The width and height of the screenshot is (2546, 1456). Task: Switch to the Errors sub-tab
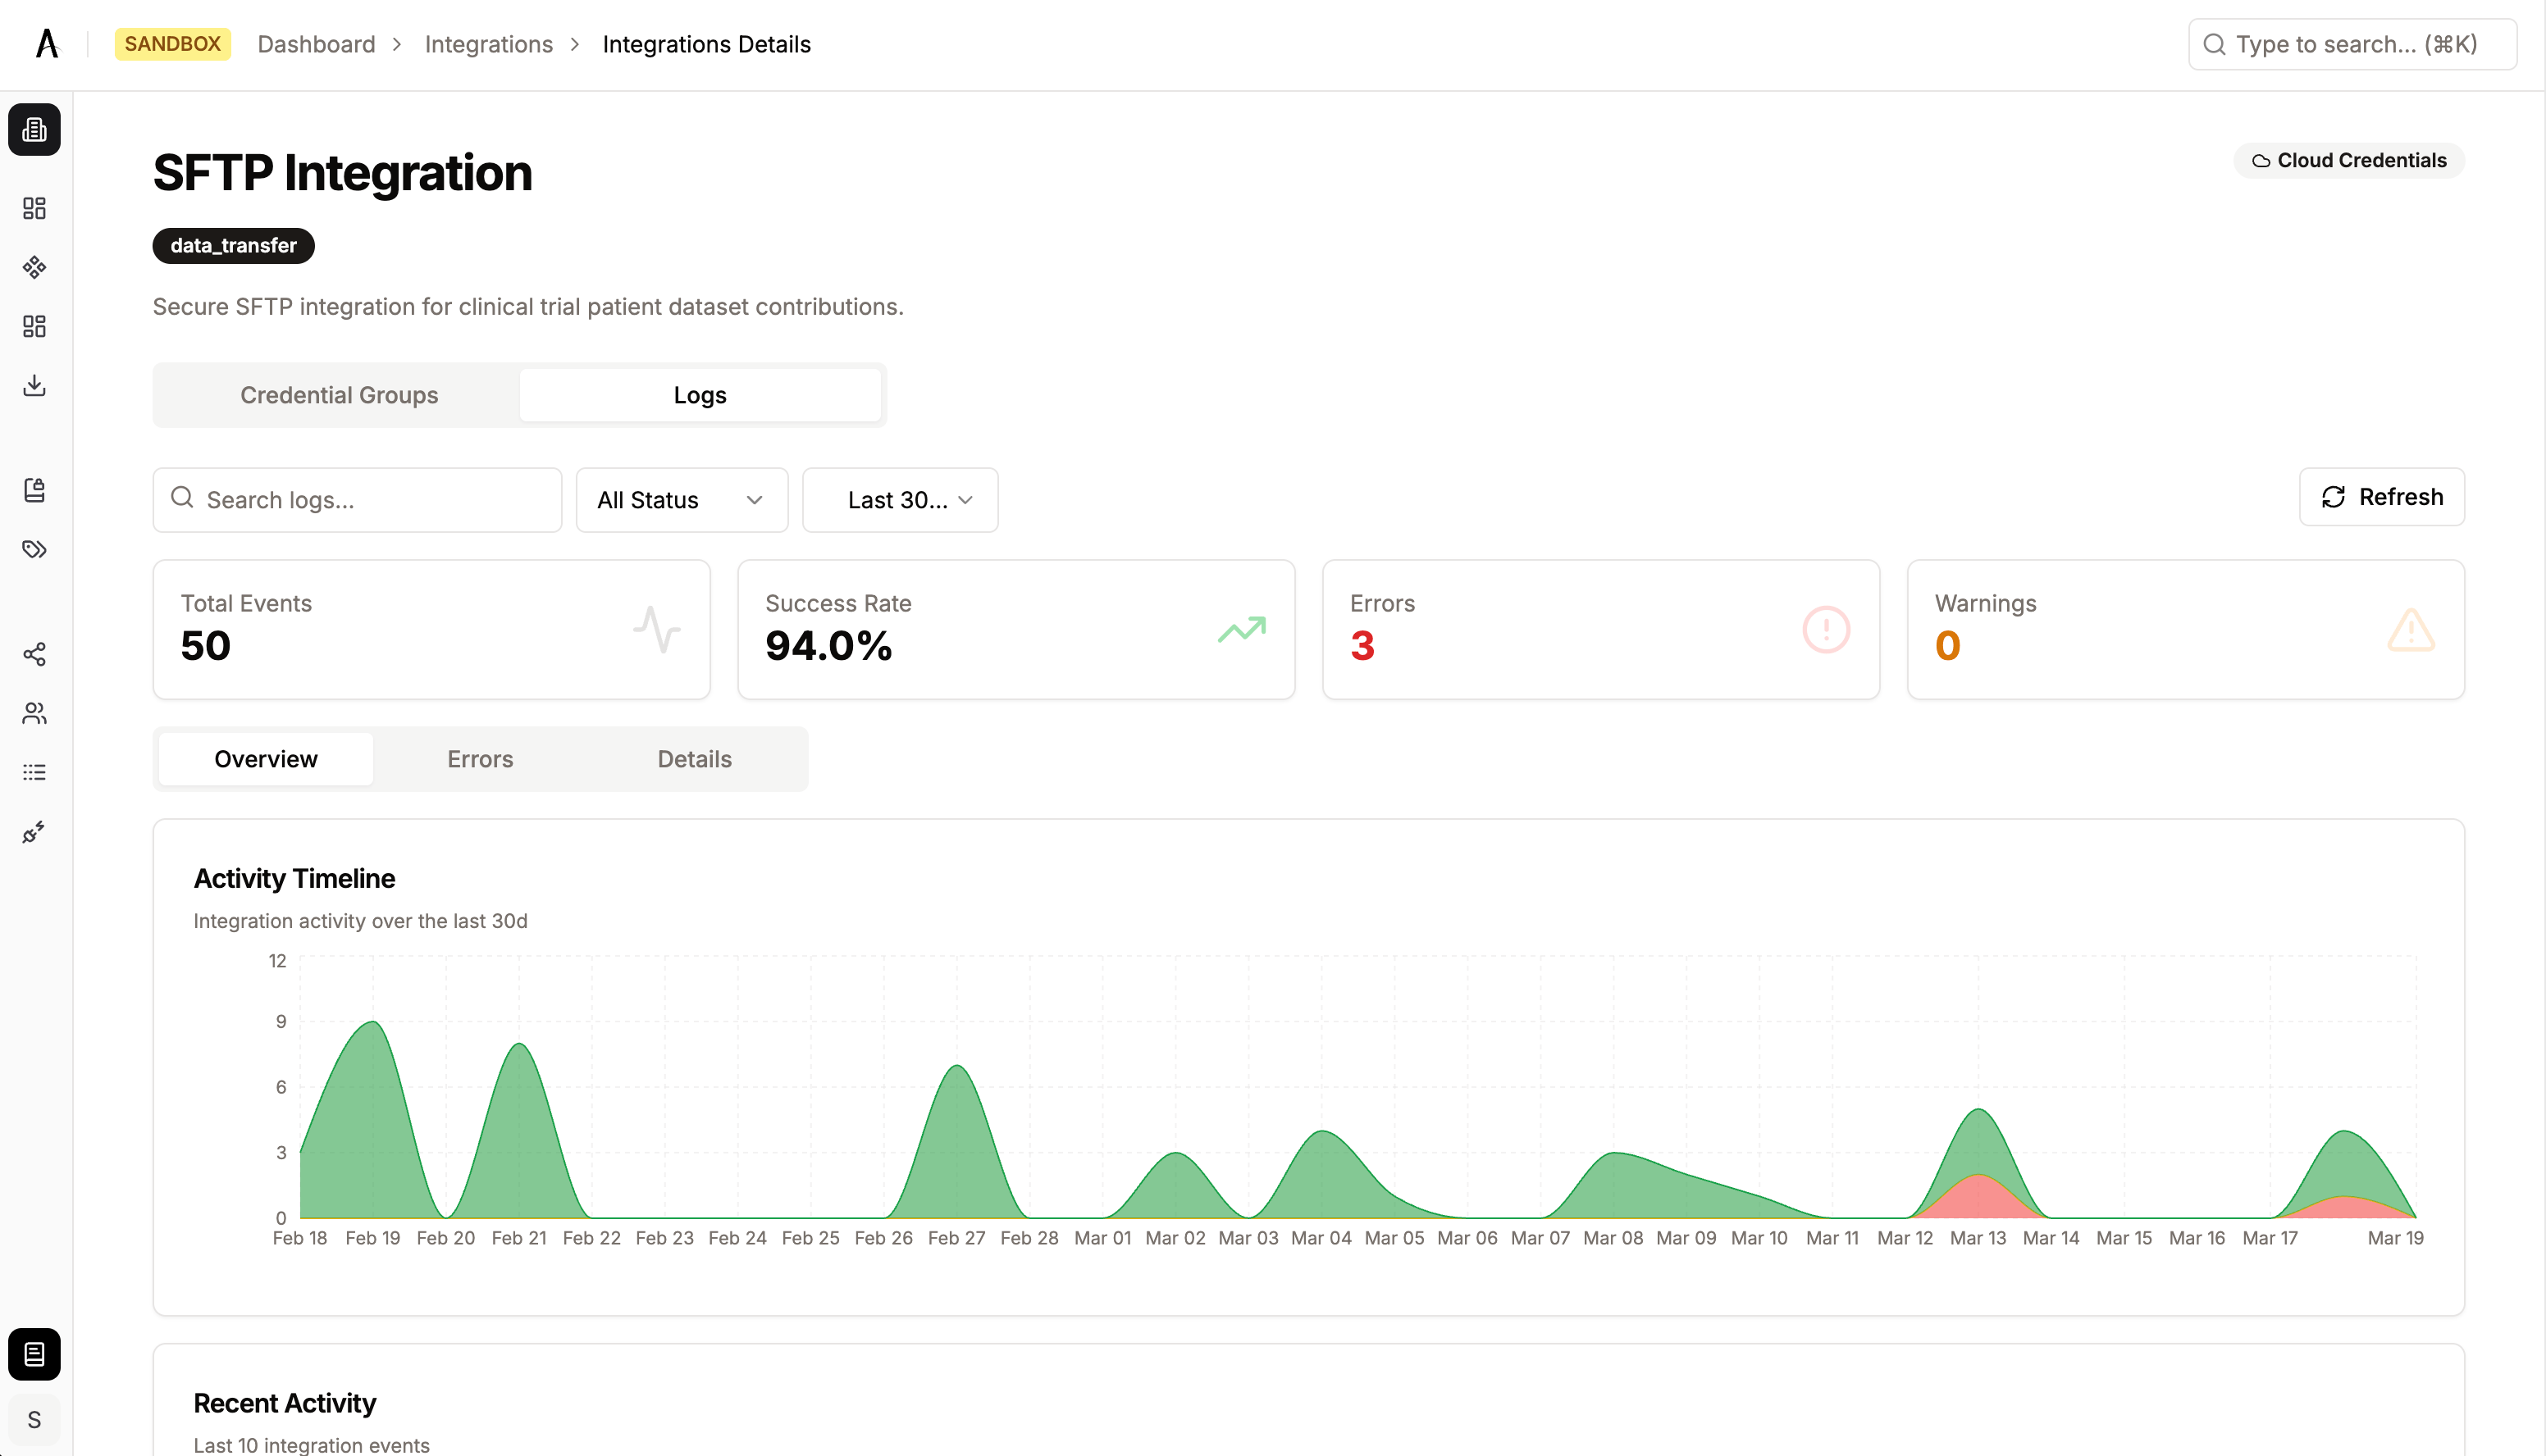[480, 759]
